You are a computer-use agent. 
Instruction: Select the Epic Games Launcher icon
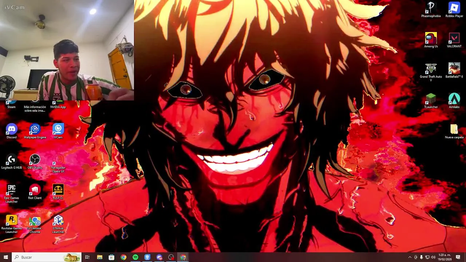[11, 194]
